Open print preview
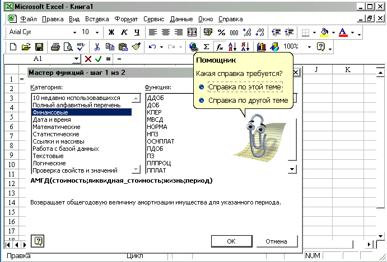This screenshot has width=387, height=262. tap(68, 47)
